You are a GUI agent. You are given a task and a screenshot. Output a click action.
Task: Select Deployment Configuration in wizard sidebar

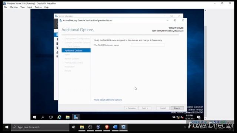[x=77, y=38]
